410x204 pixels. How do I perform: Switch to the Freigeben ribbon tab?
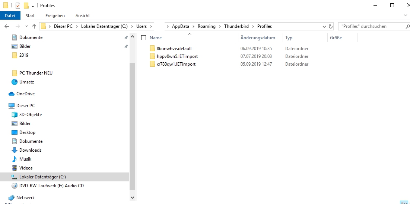point(55,16)
